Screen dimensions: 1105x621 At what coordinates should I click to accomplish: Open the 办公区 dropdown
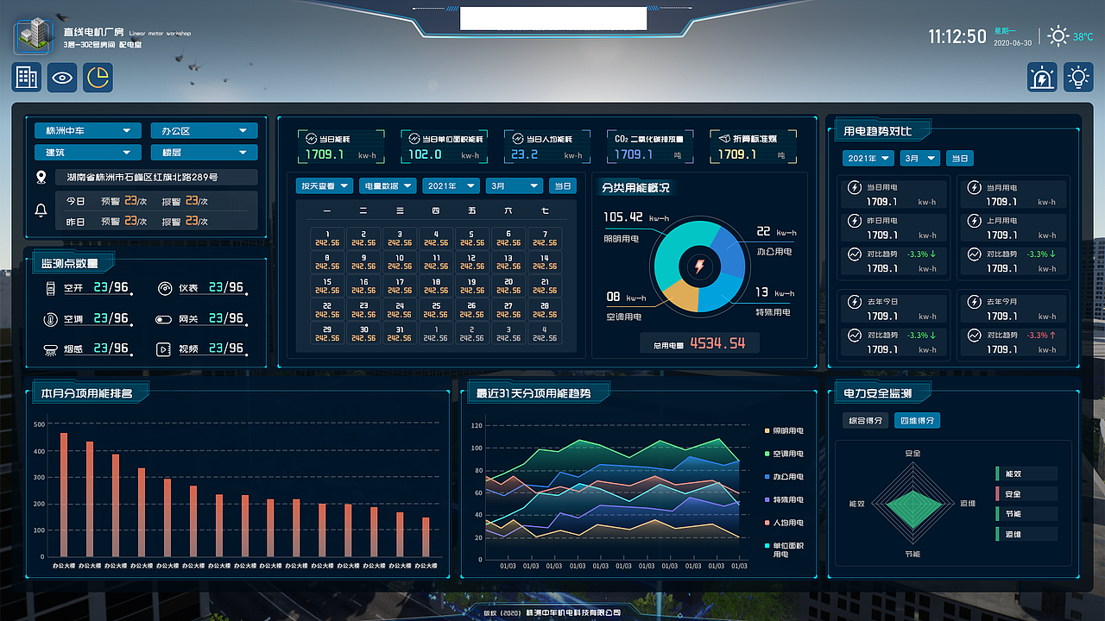coord(204,131)
